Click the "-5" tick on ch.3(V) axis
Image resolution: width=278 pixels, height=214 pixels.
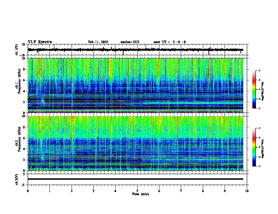click(24, 185)
